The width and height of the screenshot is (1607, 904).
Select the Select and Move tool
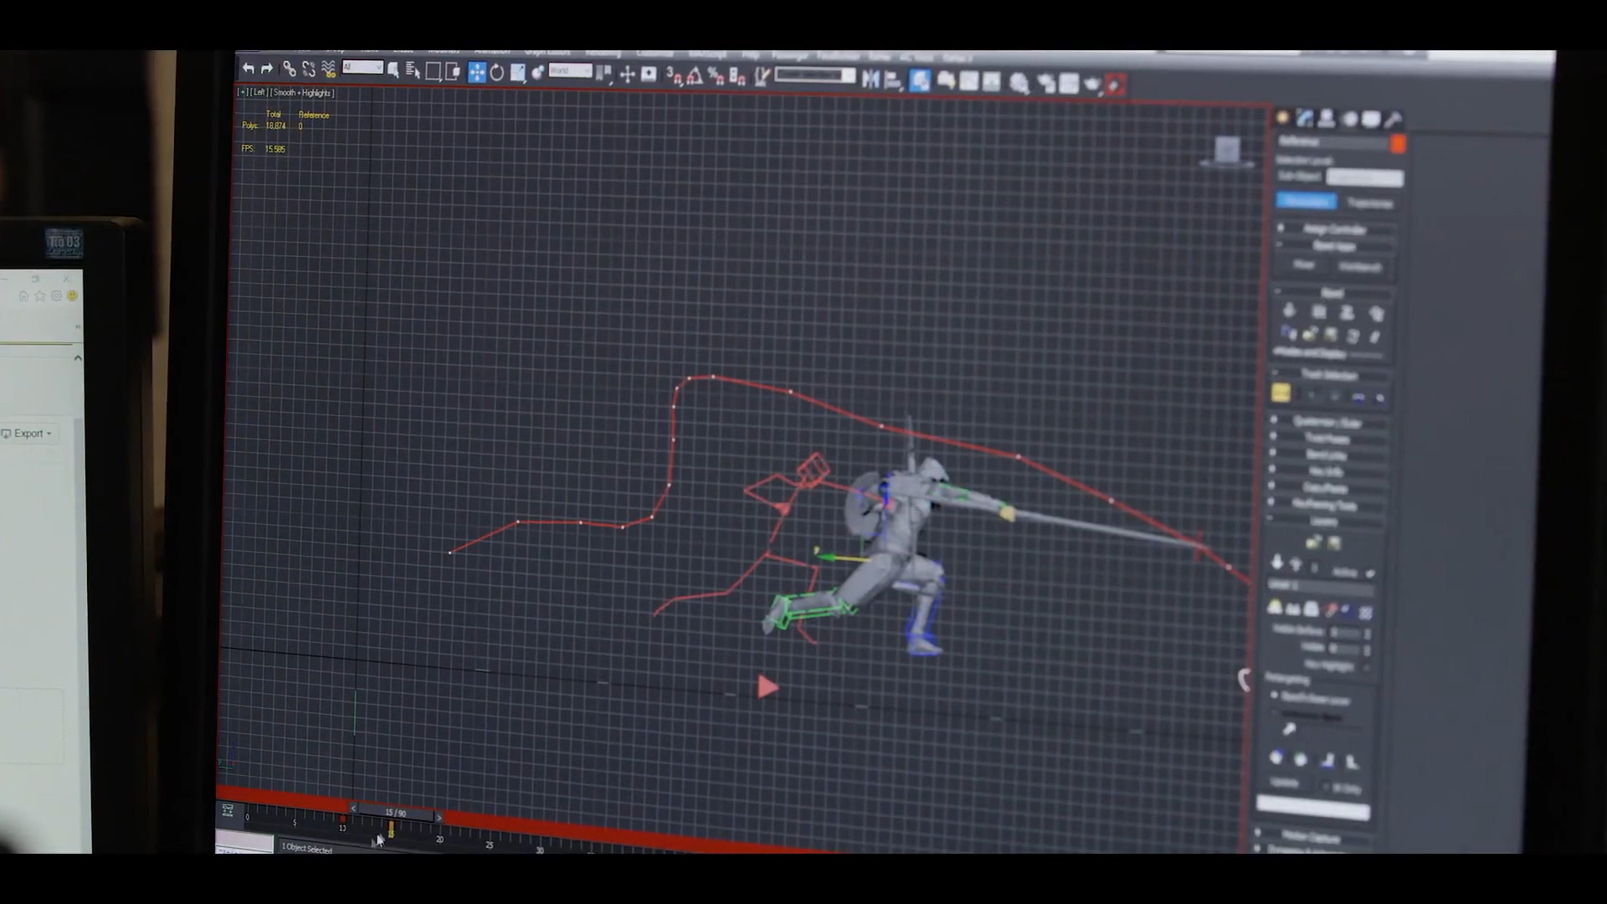click(x=476, y=73)
